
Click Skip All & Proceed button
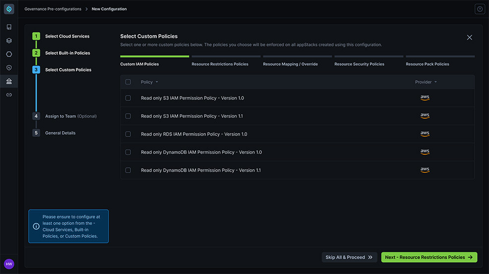coord(349,257)
